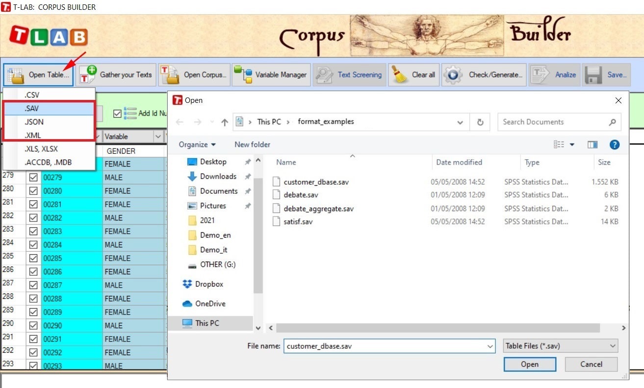The image size is (644, 388).
Task: Sort files by Date modified column
Action: [459, 162]
